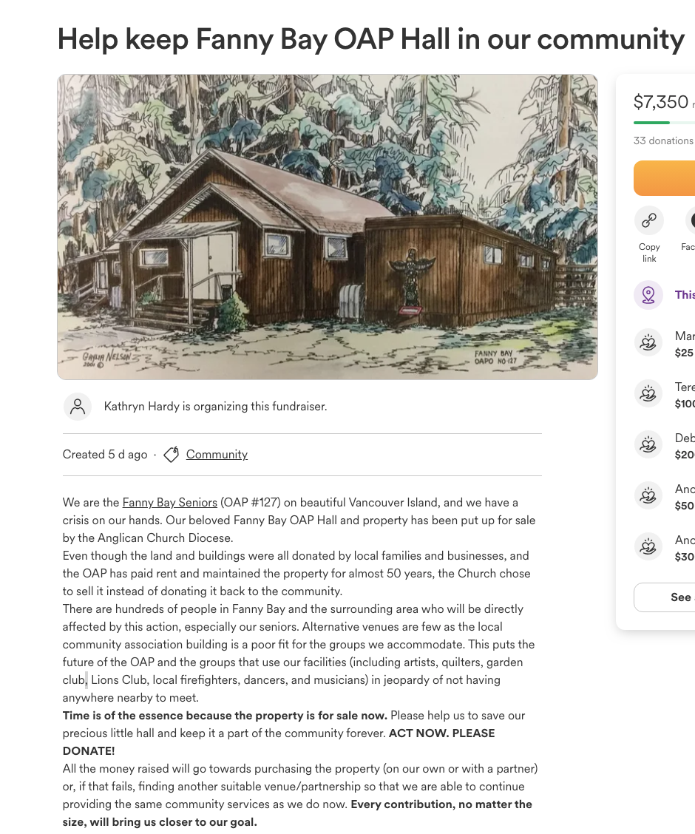Click the partially visible Facebook share icon
Viewport: 695px width, 834px height.
[x=691, y=220]
